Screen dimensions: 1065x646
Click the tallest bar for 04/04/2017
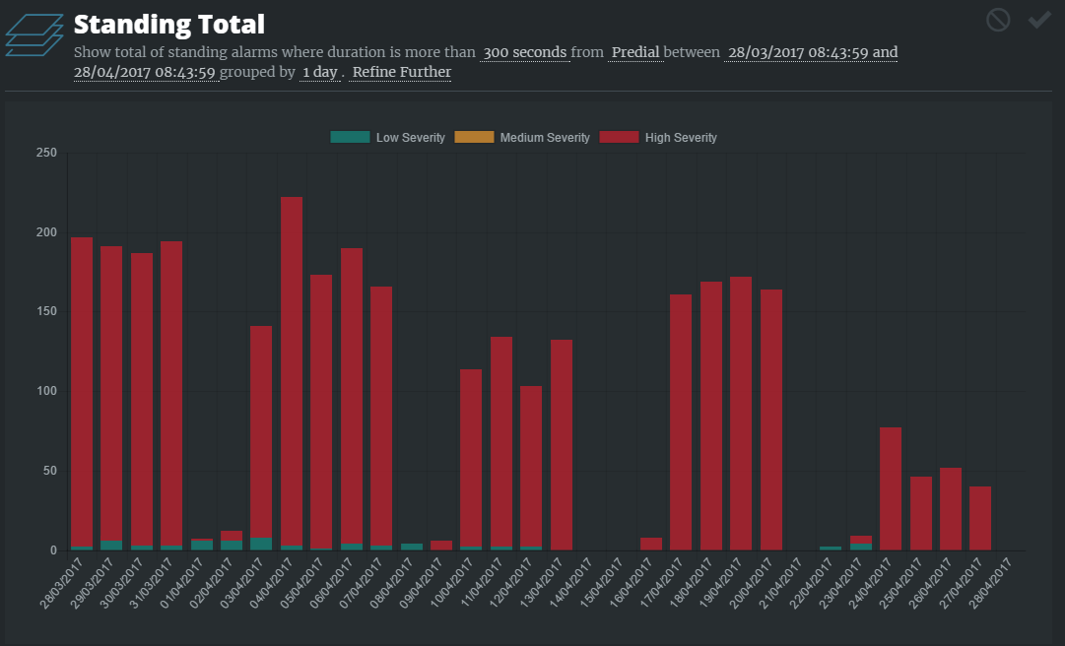(x=292, y=374)
